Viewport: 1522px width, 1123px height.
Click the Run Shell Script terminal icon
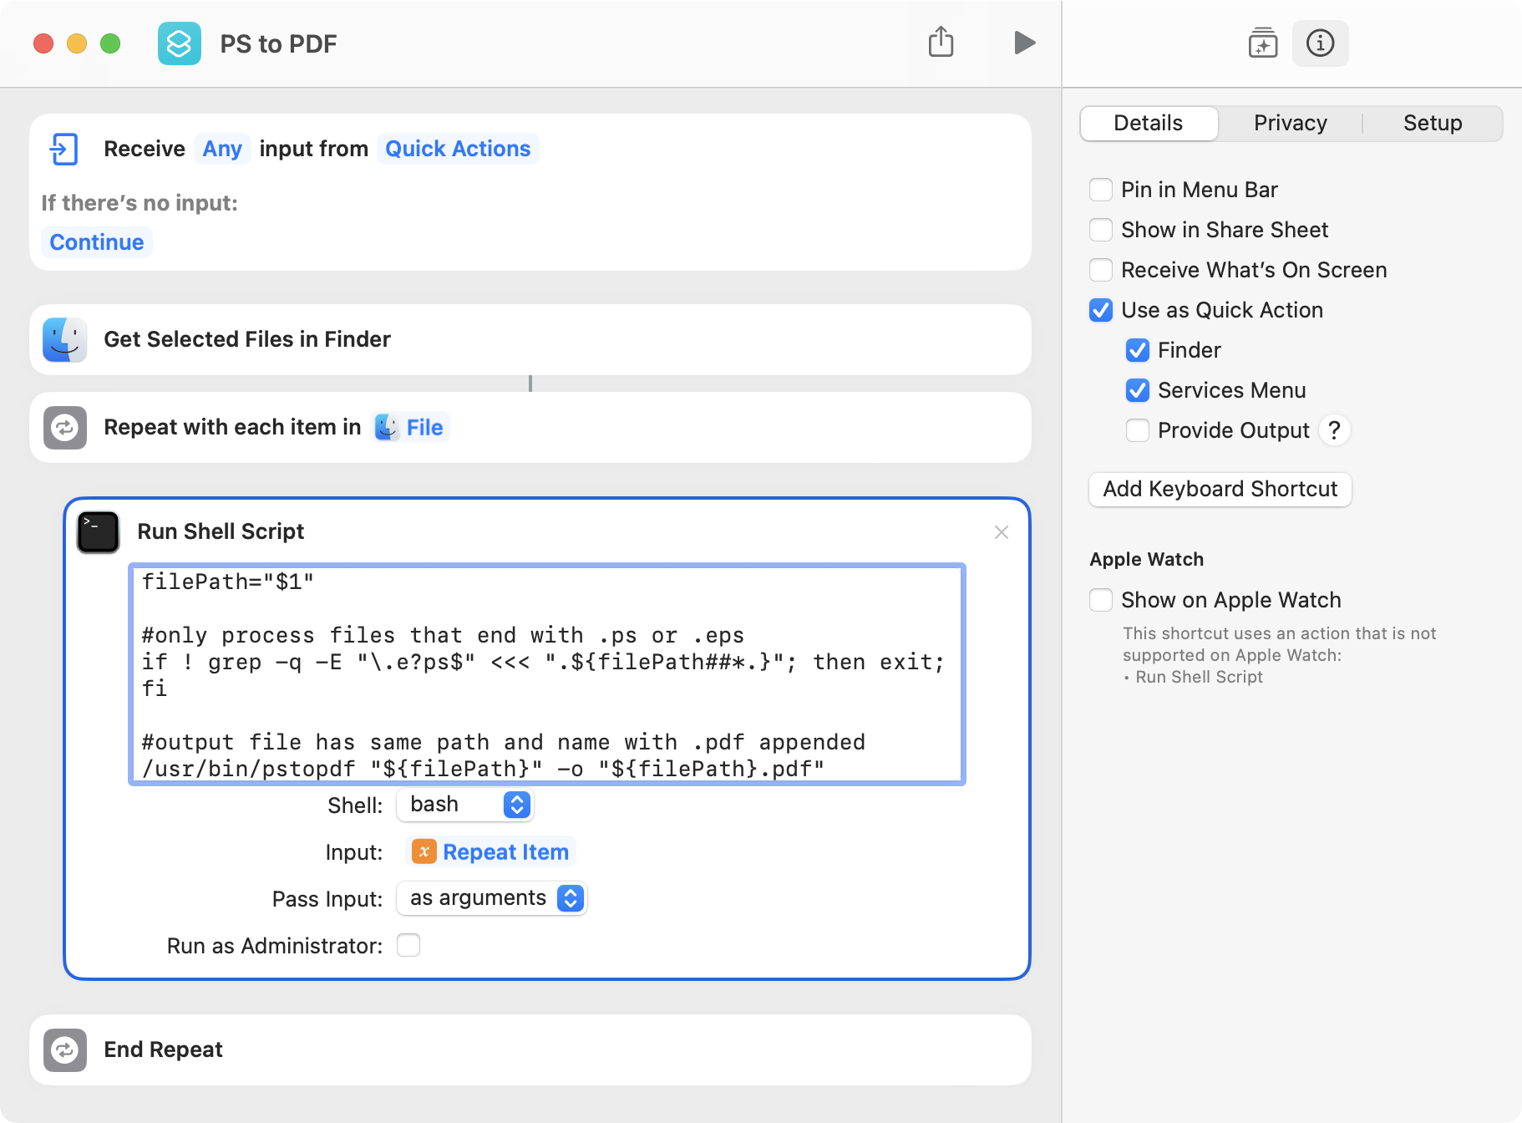pos(99,532)
